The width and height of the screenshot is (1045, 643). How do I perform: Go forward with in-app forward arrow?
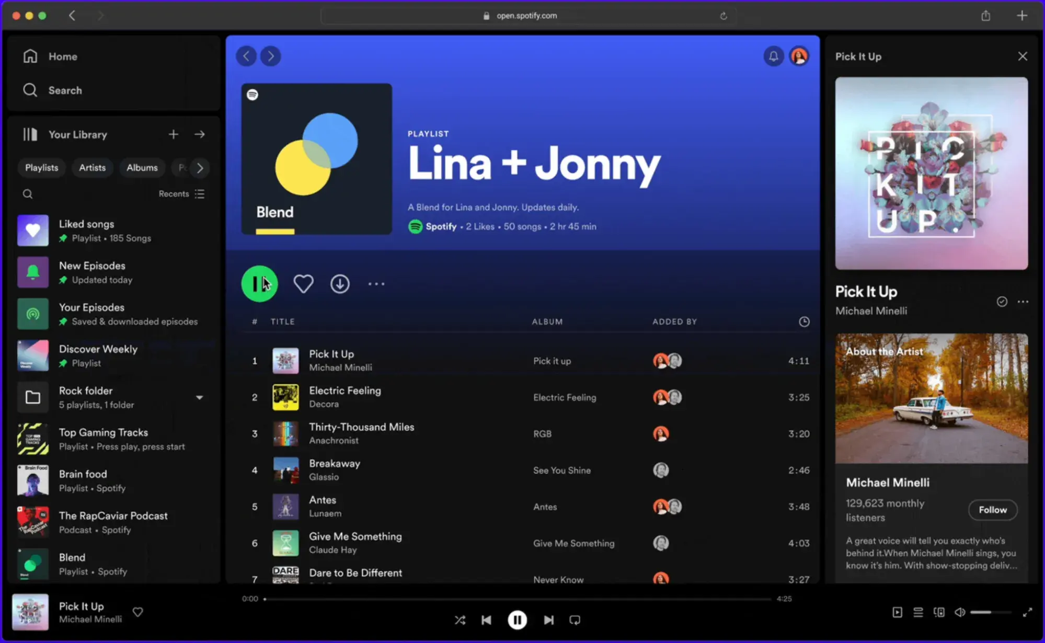coord(271,56)
